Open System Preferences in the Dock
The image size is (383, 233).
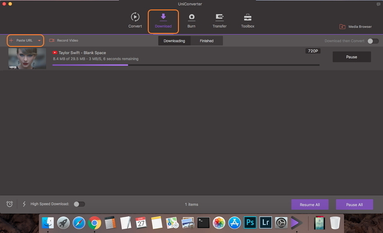[281, 223]
